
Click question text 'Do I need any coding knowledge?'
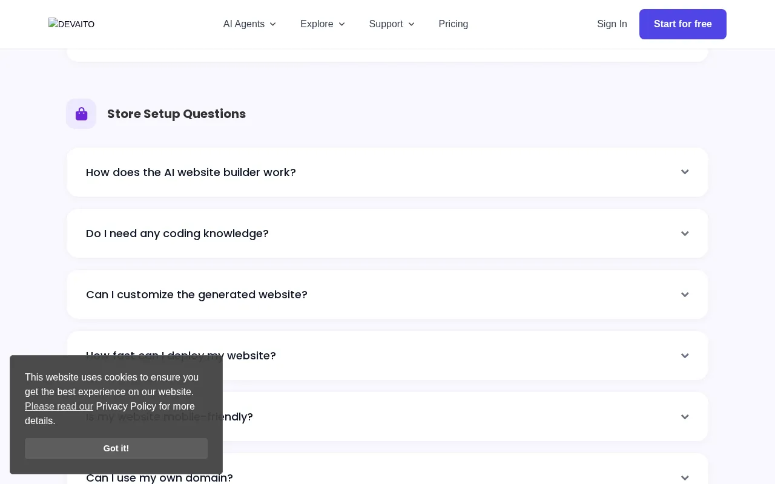177,234
